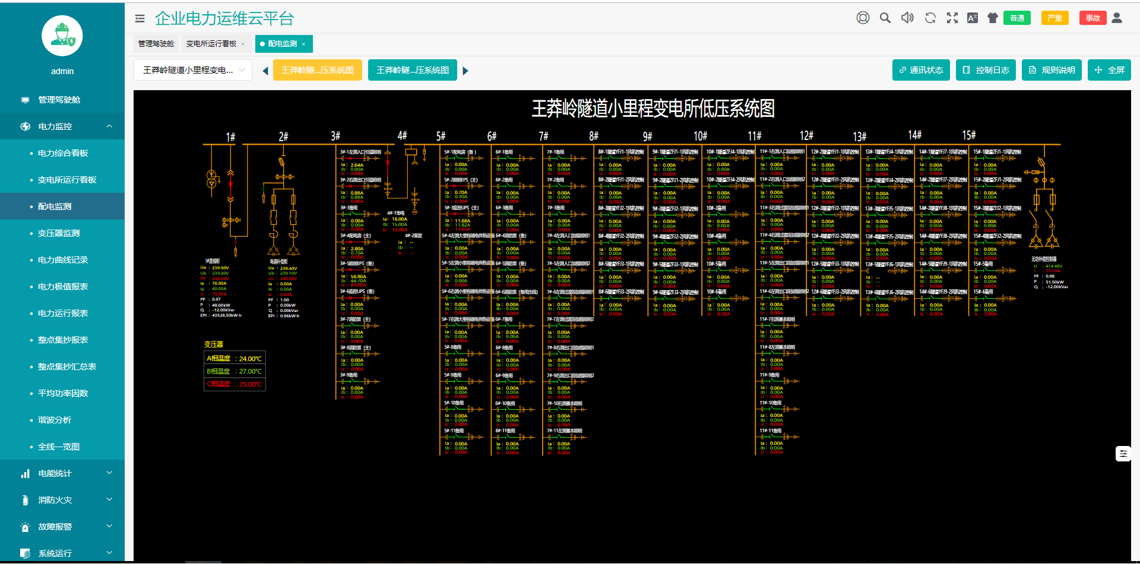Toggle fullscreen via header expand icon
The image size is (1140, 564).
pos(952,18)
